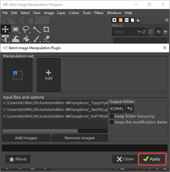The image size is (170, 172).
Task: Click the file list horizontal scrollbar
Action: click(40, 131)
